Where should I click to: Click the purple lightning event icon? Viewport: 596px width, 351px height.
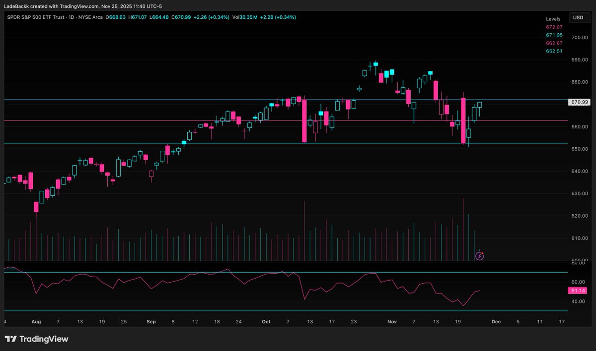pyautogui.click(x=480, y=256)
